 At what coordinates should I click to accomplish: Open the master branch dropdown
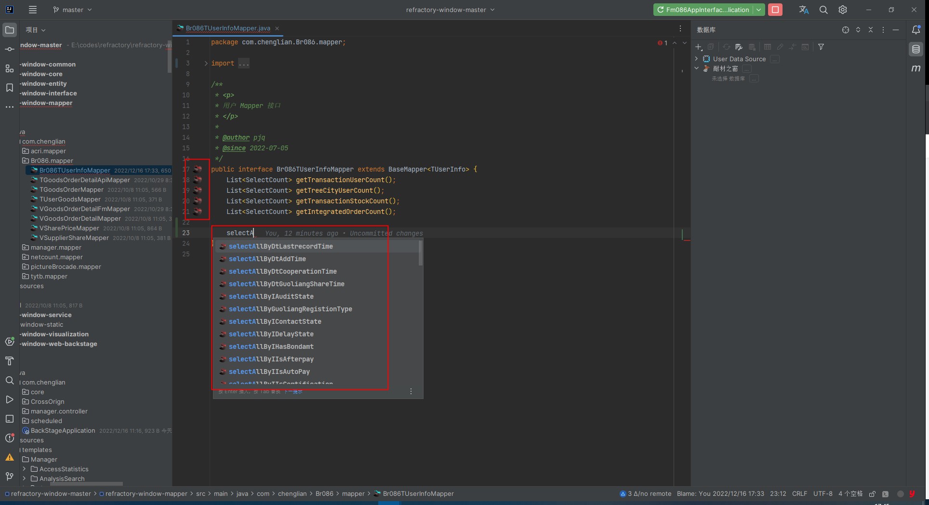tap(72, 10)
